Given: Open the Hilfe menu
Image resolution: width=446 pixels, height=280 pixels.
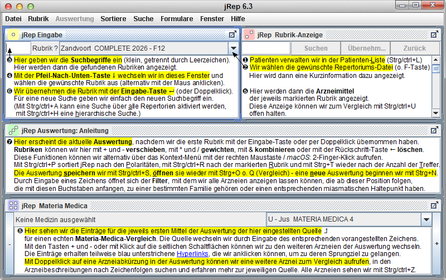Looking at the screenshot, I should point(238,18).
